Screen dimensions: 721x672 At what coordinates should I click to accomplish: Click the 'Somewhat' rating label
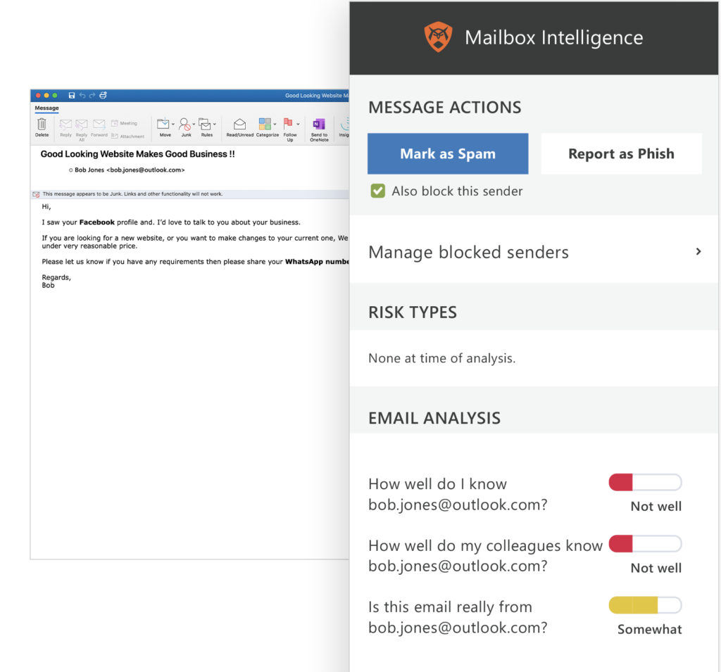[x=649, y=629]
